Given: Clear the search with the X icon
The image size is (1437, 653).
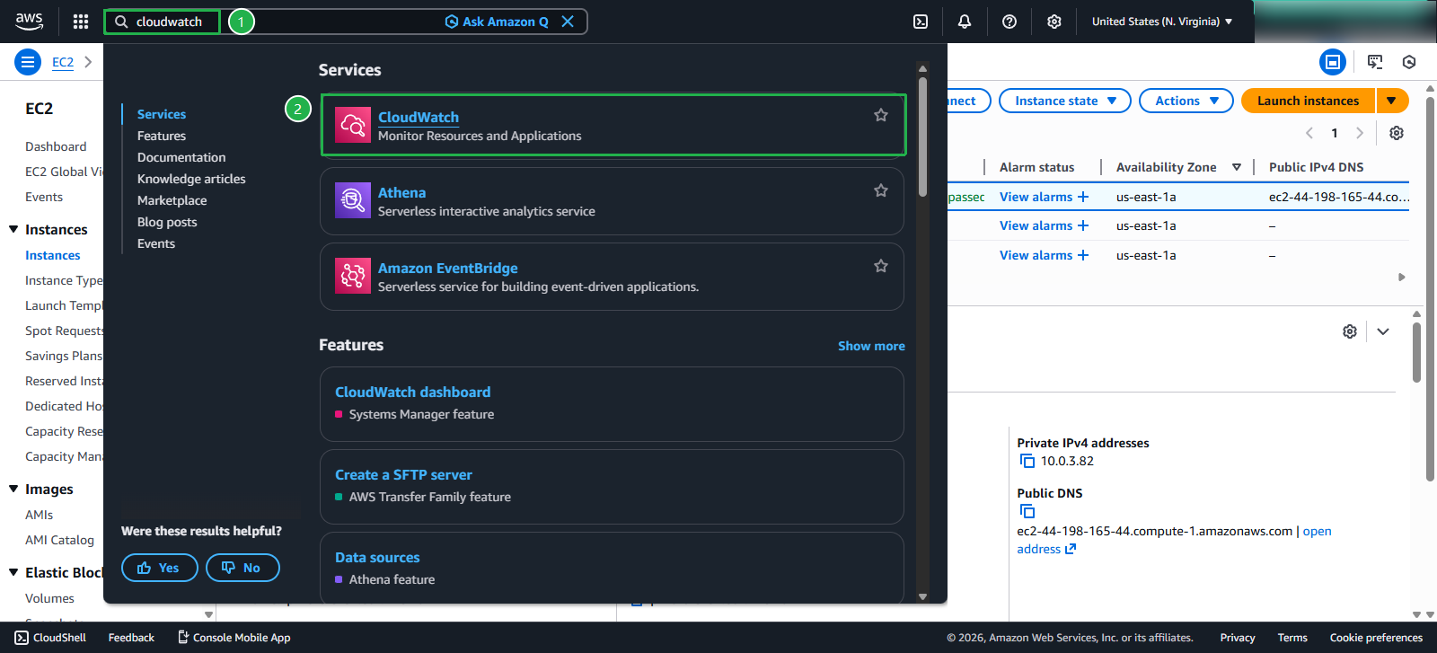Looking at the screenshot, I should pos(568,22).
